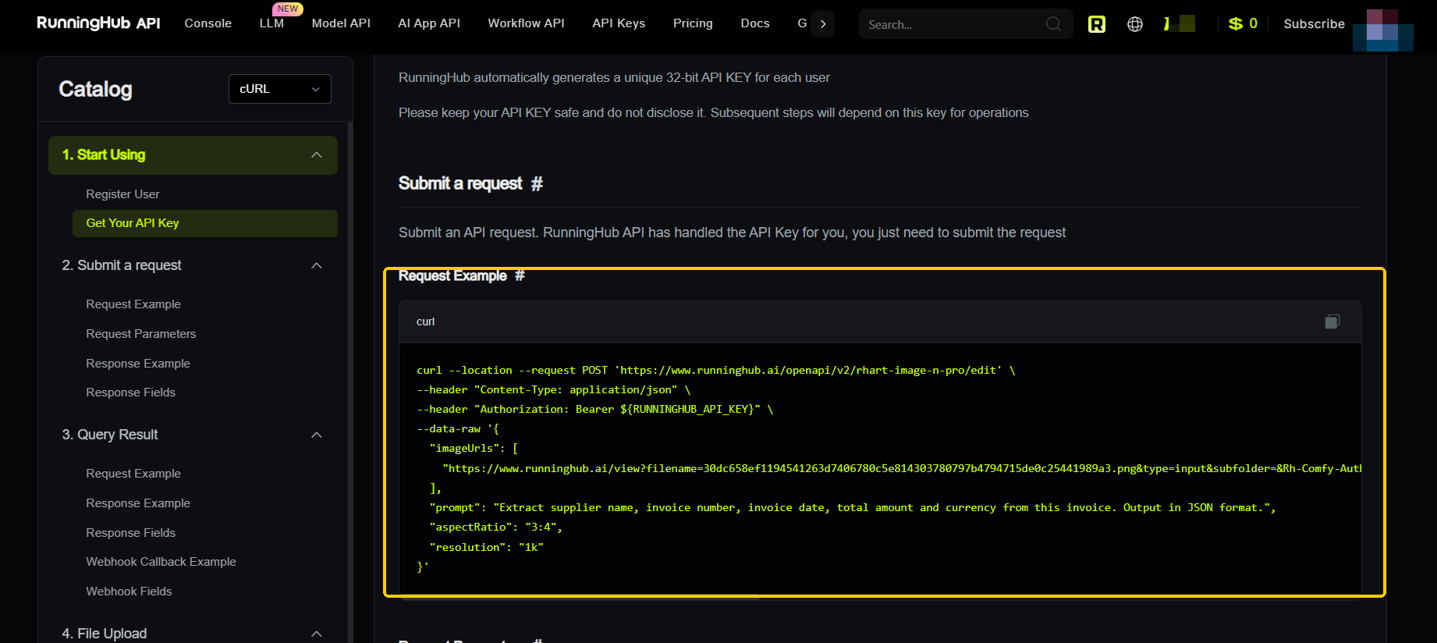
Task: Switch to AI App API page
Action: point(429,23)
